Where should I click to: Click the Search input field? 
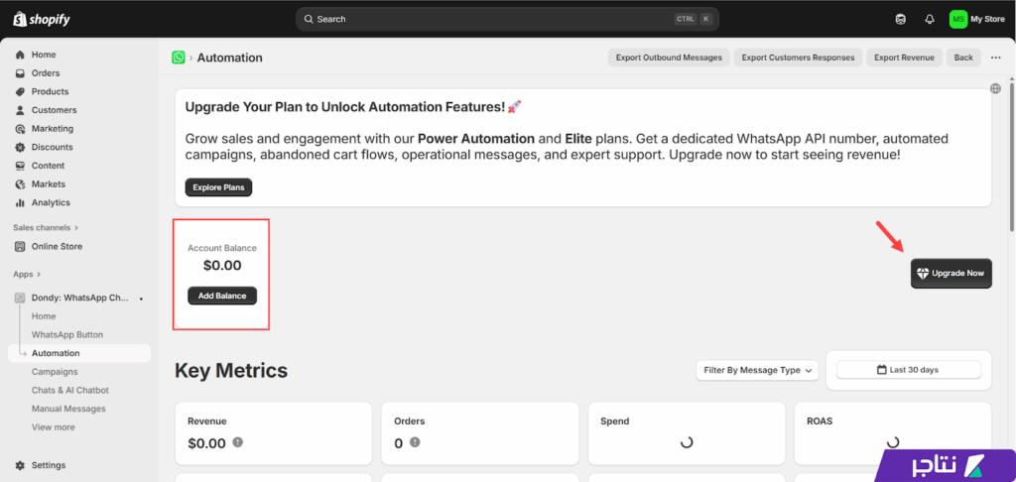click(486, 19)
